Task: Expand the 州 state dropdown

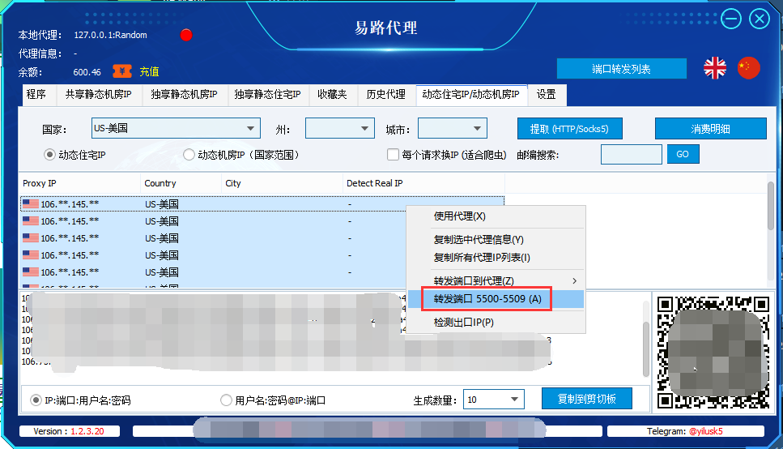Action: pos(339,129)
